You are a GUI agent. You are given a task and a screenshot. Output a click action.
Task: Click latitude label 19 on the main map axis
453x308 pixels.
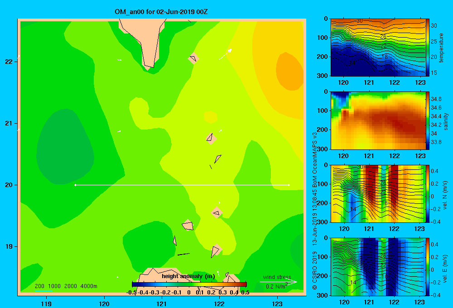pos(9,246)
